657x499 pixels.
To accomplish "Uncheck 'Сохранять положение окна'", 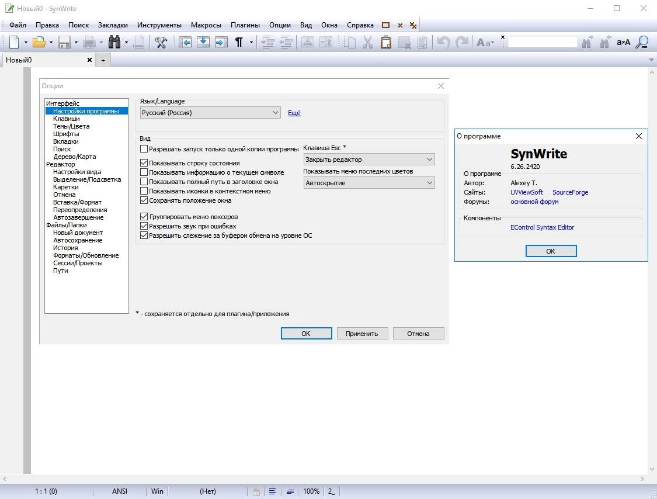I will point(144,200).
